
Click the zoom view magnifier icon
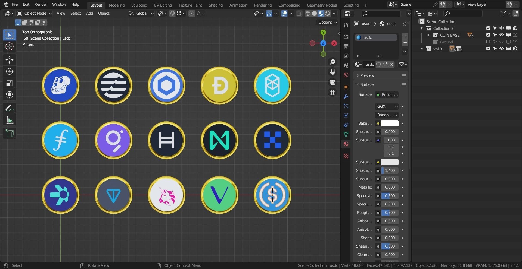pyautogui.click(x=333, y=62)
